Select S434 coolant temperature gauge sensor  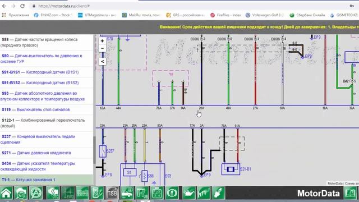pos(47,166)
